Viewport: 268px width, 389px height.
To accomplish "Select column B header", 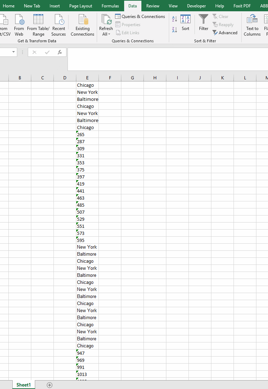I will (x=20, y=78).
